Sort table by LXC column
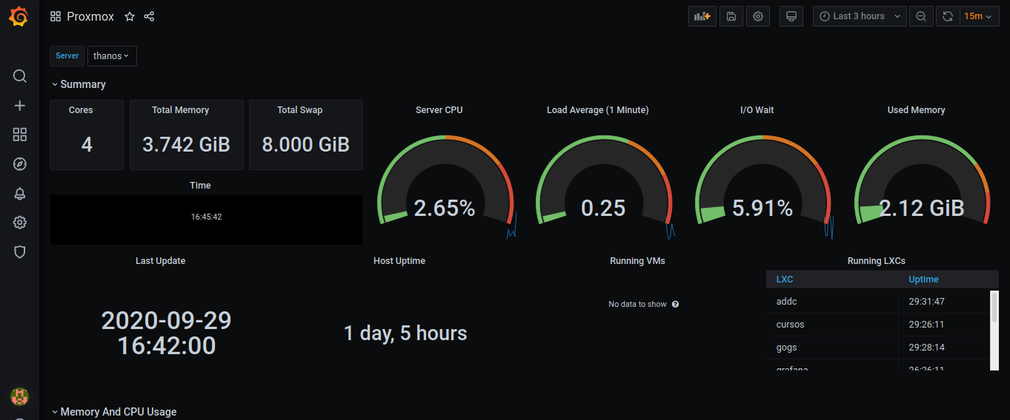This screenshot has height=420, width=1010. 785,280
